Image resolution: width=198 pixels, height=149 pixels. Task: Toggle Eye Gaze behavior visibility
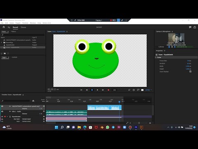tap(2, 119)
